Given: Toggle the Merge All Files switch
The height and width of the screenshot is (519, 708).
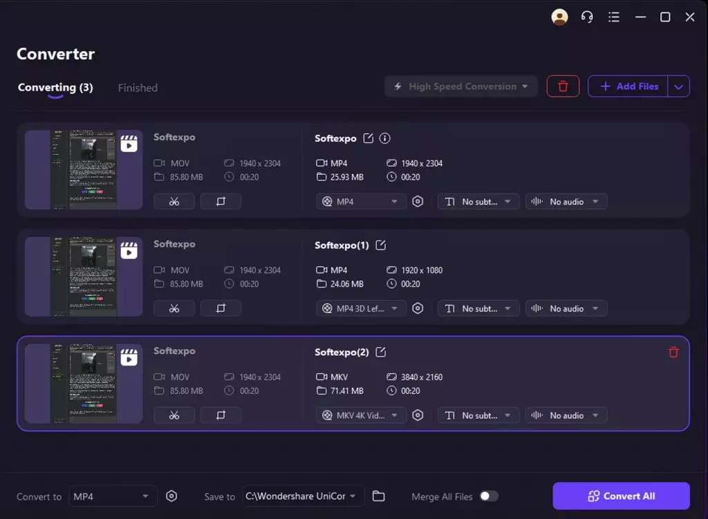Looking at the screenshot, I should [x=489, y=496].
